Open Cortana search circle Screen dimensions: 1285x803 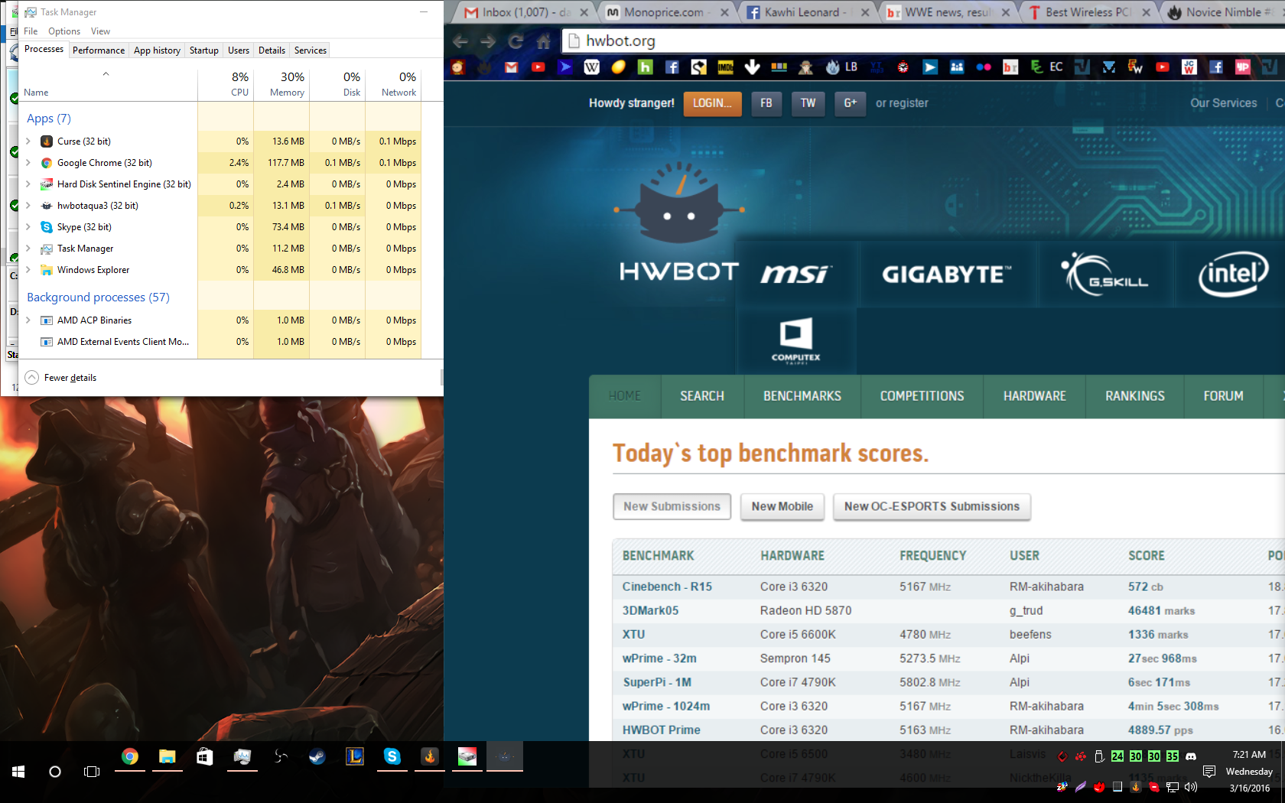55,772
